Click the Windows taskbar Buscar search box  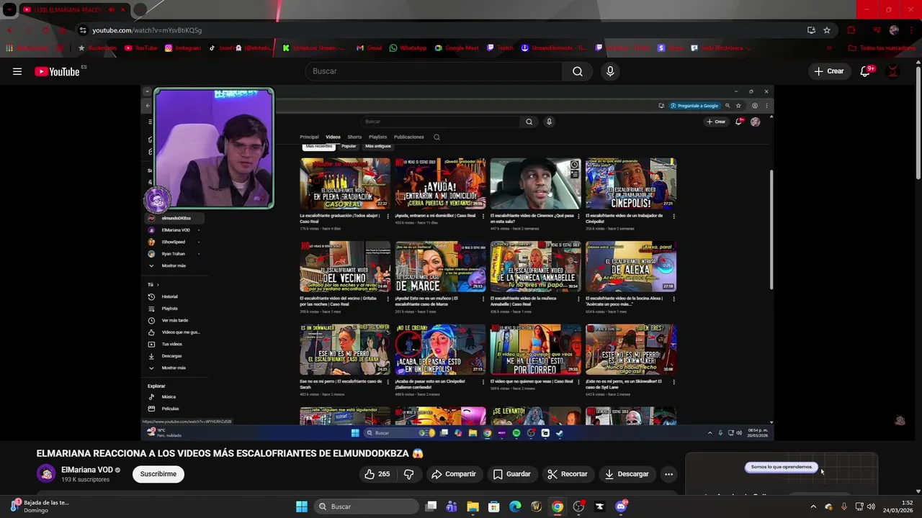click(367, 506)
